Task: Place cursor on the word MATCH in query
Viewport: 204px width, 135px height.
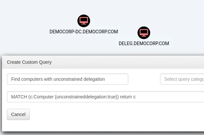Action: pyautogui.click(x=19, y=97)
